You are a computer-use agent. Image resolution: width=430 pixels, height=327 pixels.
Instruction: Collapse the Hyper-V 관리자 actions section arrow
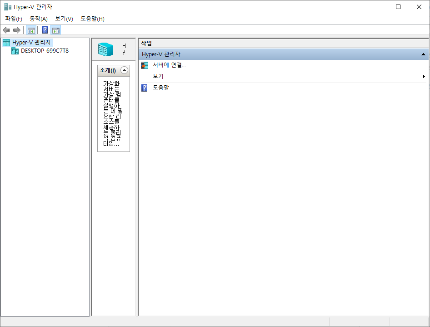pos(423,54)
